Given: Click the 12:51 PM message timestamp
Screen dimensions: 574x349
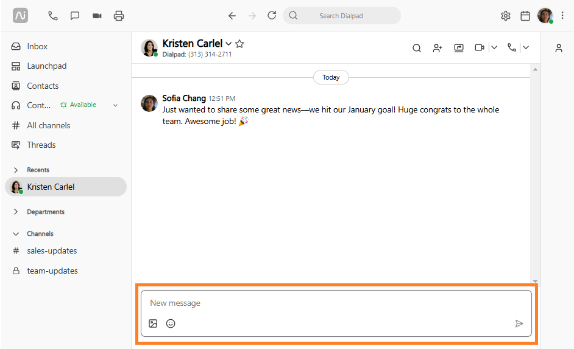Looking at the screenshot, I should coord(222,98).
